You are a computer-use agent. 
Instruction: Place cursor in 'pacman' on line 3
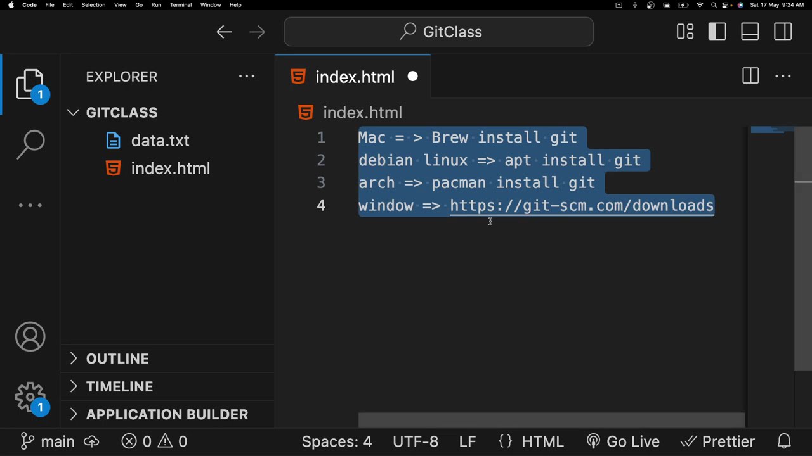(x=459, y=183)
